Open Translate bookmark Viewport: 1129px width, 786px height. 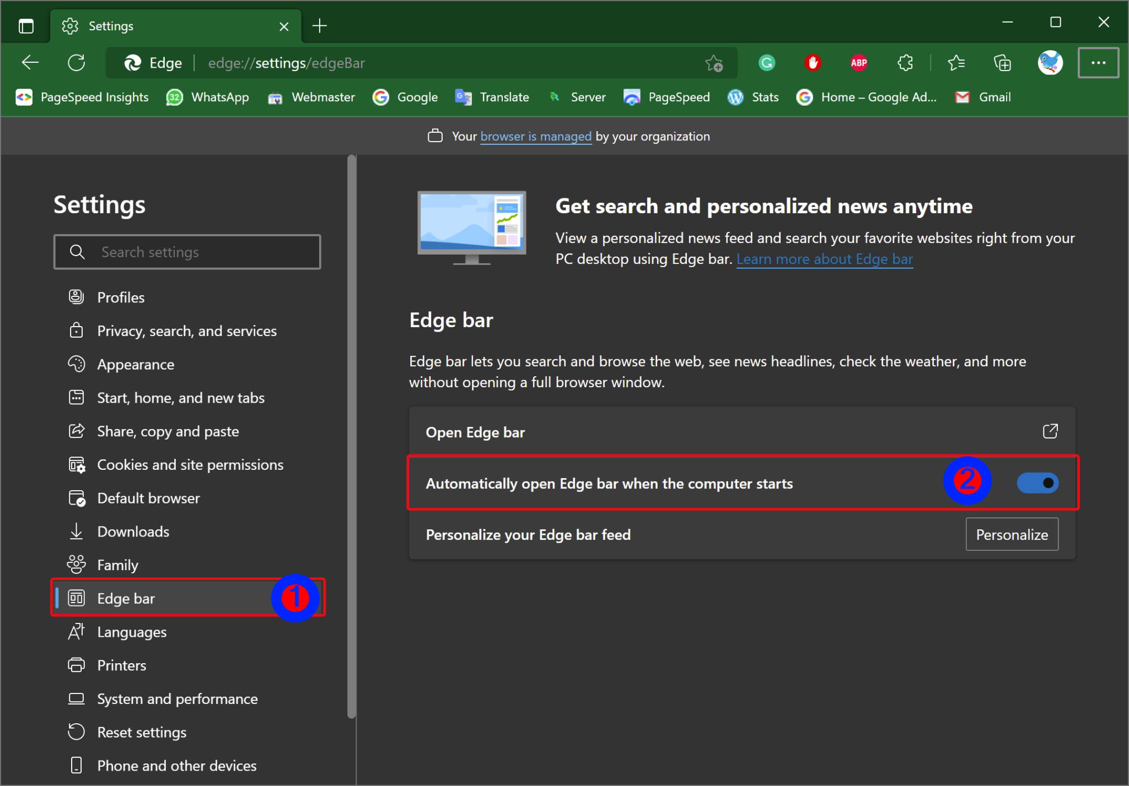[492, 97]
